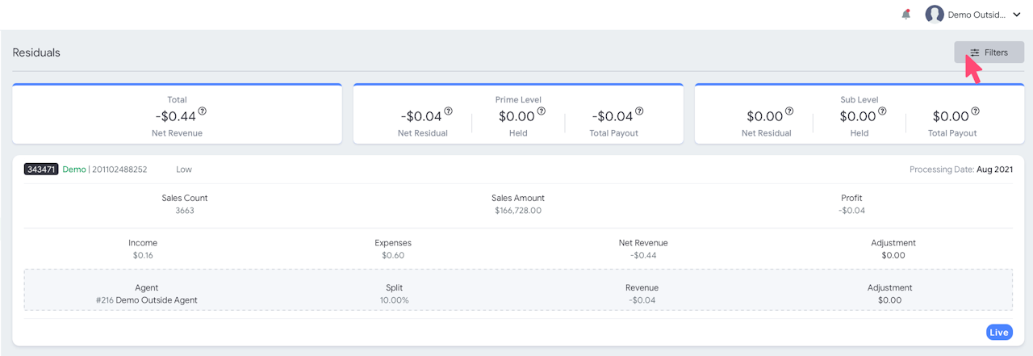Viewport: 1033px width, 356px height.
Task: Click the Sales Amount $166,728.00 value
Action: pos(517,211)
